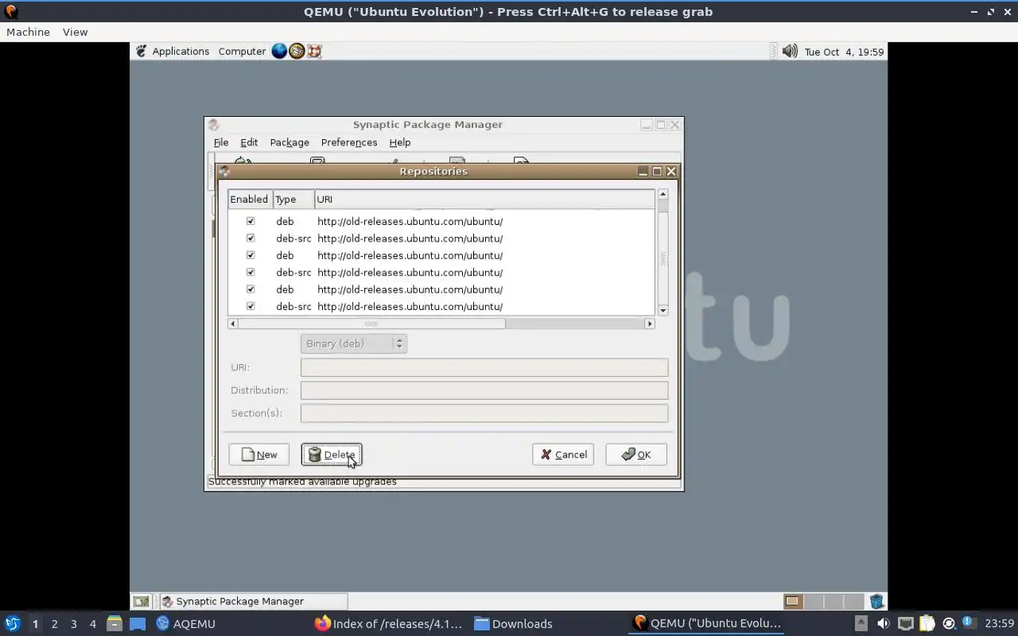Uncheck the fourth repository row's Enabled checkbox
This screenshot has width=1018, height=636.
[251, 272]
